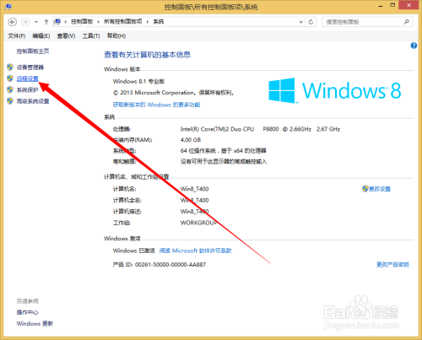Viewport: 422px width, 340px height.
Task: Click 所有控制面板项 in breadcrumb path
Action: [122, 22]
